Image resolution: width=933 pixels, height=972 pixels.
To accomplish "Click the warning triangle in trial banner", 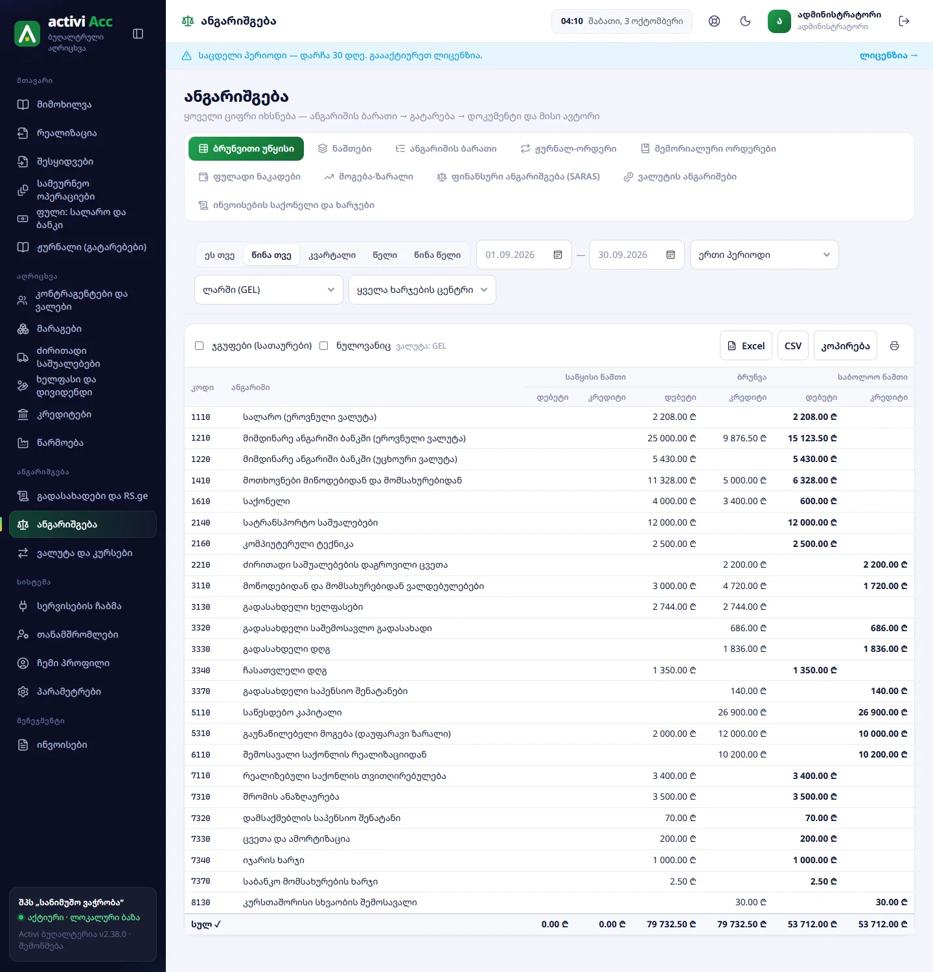I will pyautogui.click(x=187, y=56).
